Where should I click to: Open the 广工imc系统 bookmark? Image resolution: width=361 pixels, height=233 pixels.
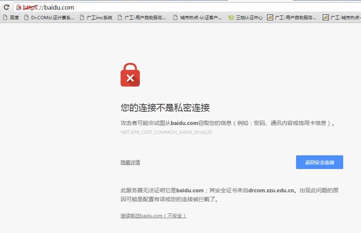[x=96, y=18]
